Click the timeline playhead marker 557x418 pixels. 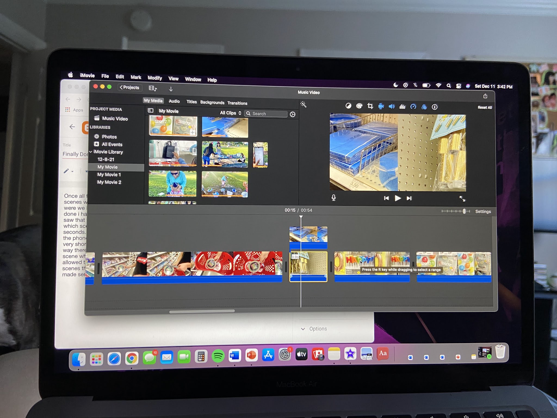click(x=301, y=217)
